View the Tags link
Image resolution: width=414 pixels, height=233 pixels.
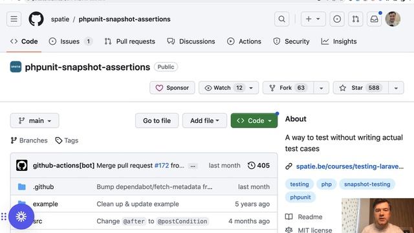pyautogui.click(x=67, y=140)
